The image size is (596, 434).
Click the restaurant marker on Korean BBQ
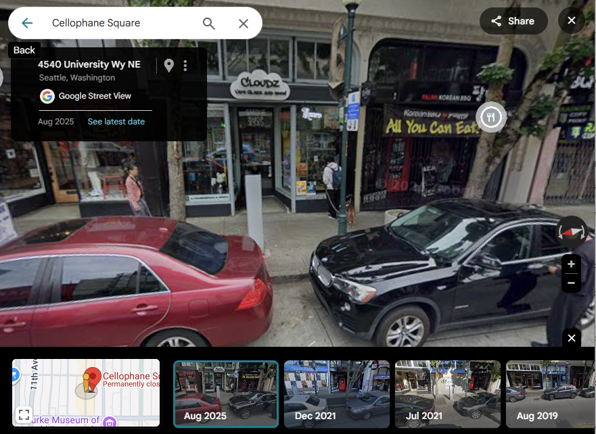pos(490,118)
